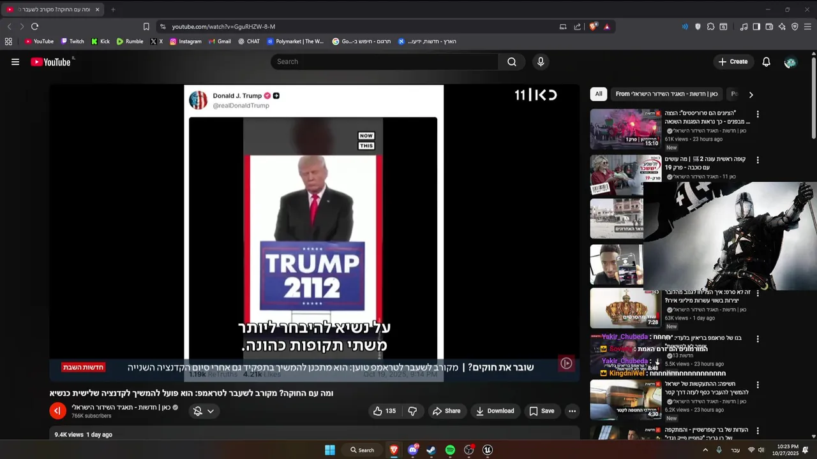Open Rumble bookmark
This screenshot has width=817, height=459.
(x=130, y=41)
